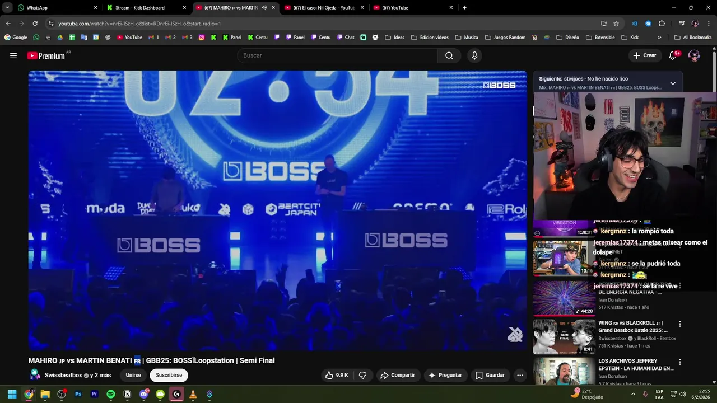Image resolution: width=717 pixels, height=403 pixels.
Task: Open the Google bookmark
Action: (x=16, y=38)
